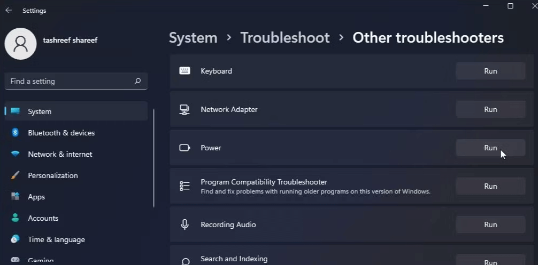The width and height of the screenshot is (538, 265).
Task: Click the user profile avatar picture
Action: (x=20, y=44)
